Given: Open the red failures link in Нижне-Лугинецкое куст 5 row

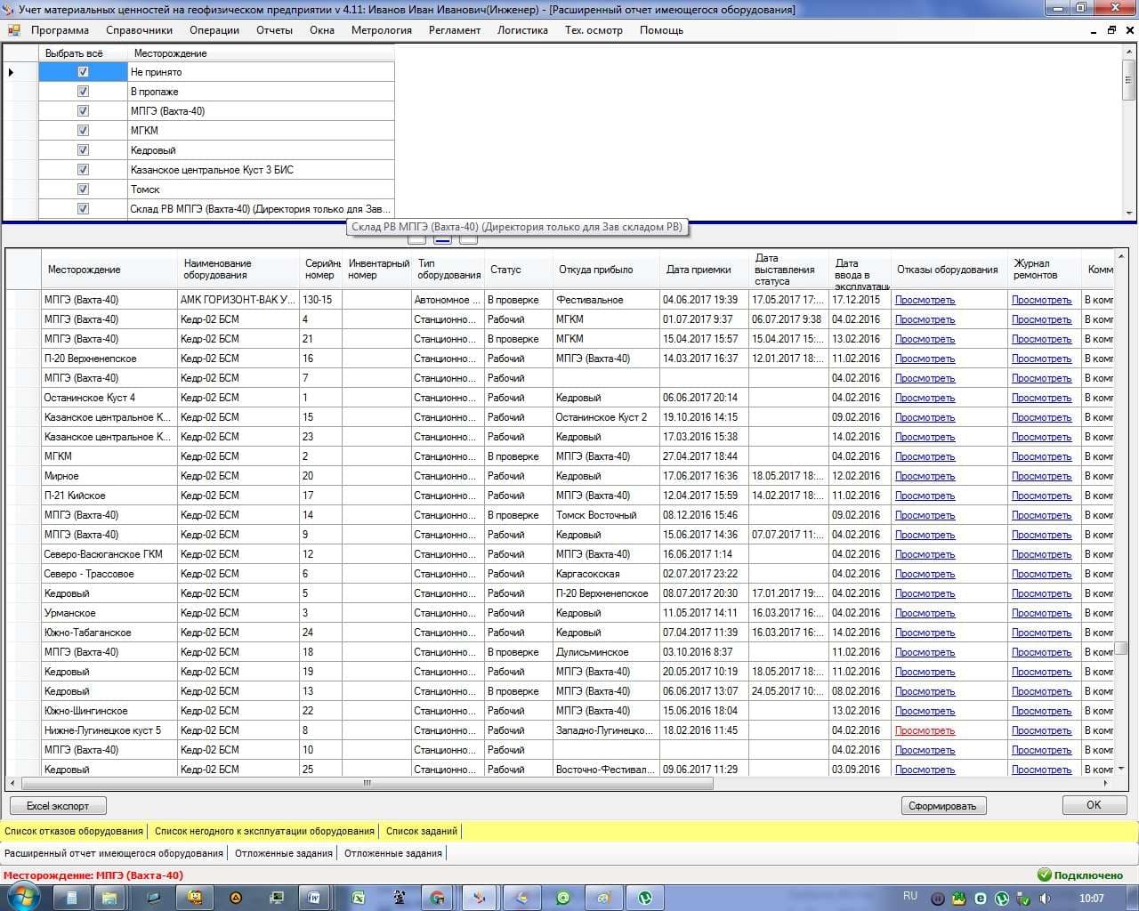Looking at the screenshot, I should (925, 730).
